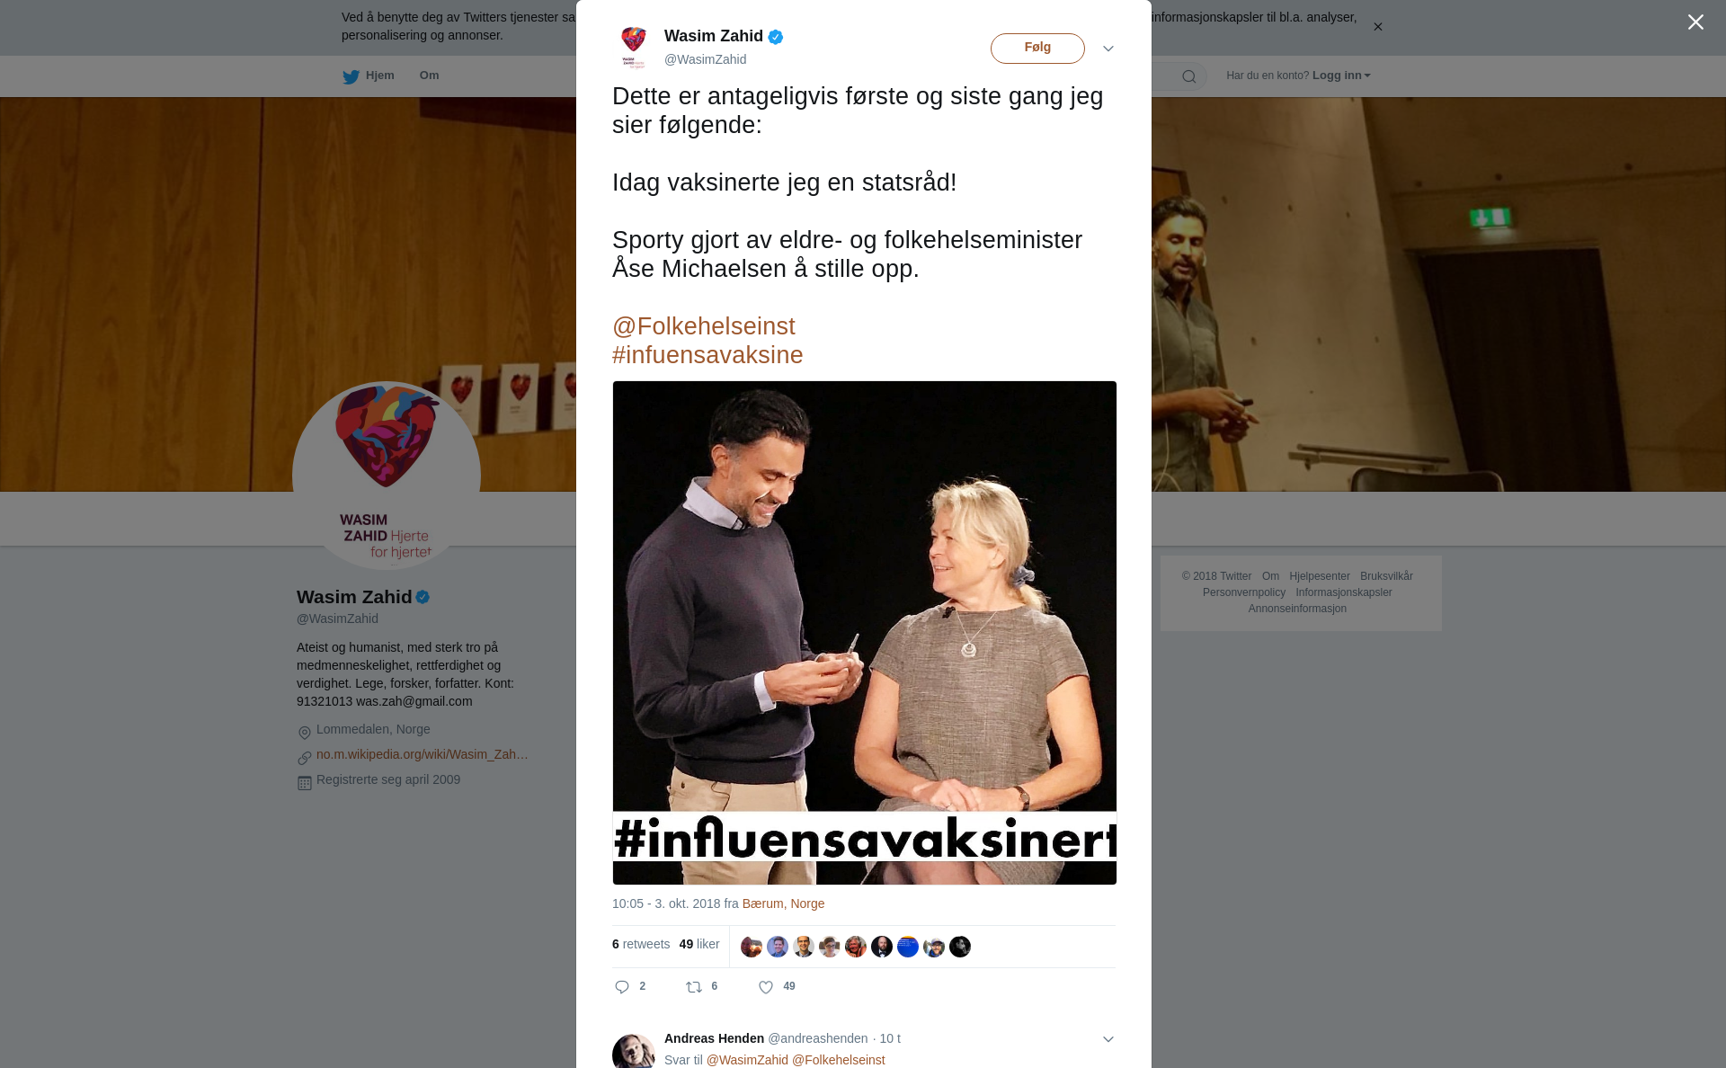Screen dimensions: 1726x1068
Task: Open Wasim Zahid's avatar in tweet header
Action: point(634,48)
